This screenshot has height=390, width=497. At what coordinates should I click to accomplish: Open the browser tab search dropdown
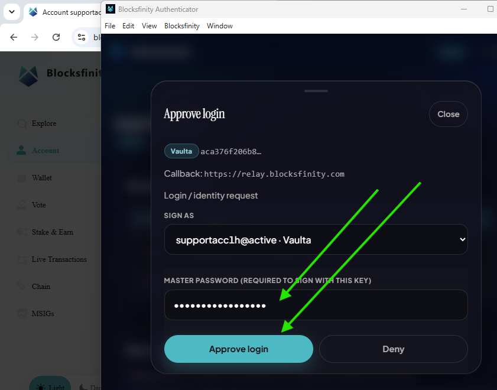coord(12,12)
